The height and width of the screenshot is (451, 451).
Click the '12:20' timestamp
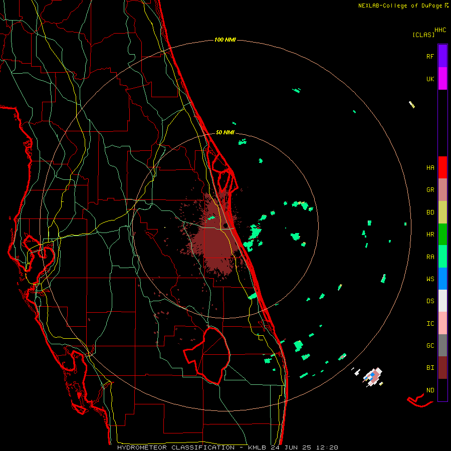327,447
